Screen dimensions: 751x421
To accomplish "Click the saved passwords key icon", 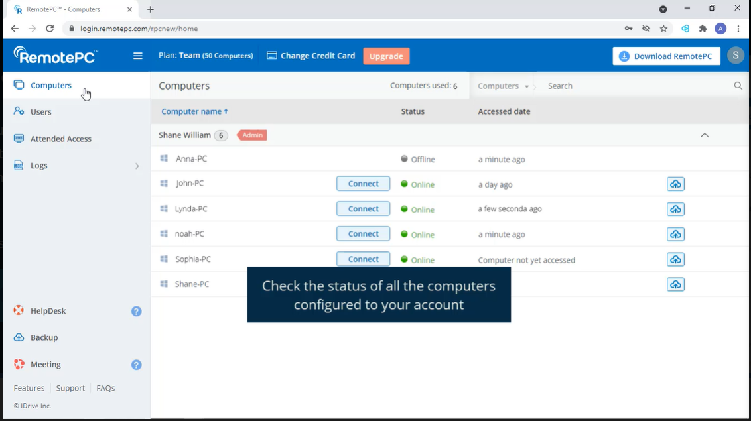I will pos(628,29).
